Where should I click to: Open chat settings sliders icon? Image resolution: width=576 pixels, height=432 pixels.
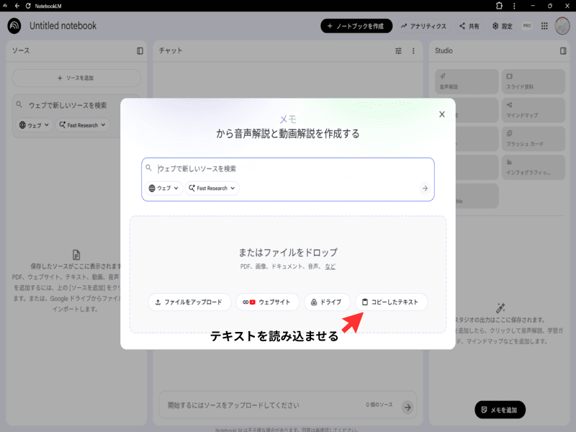click(398, 50)
